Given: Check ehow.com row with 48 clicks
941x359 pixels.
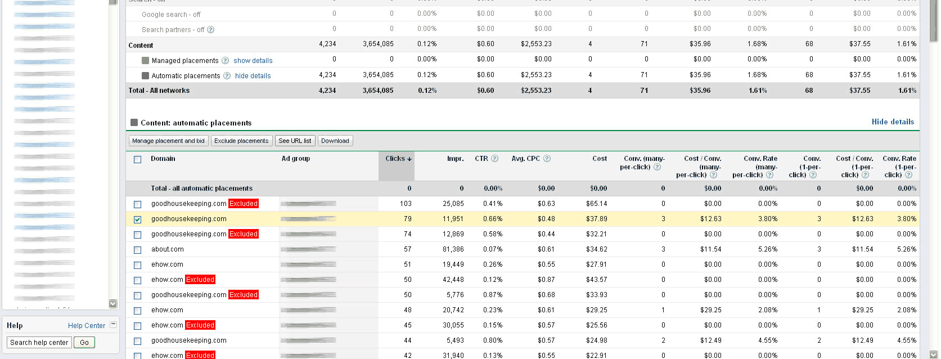Looking at the screenshot, I should coord(137,311).
